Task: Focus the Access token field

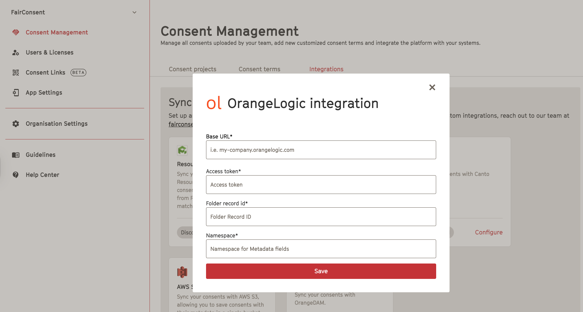Action: pos(321,185)
